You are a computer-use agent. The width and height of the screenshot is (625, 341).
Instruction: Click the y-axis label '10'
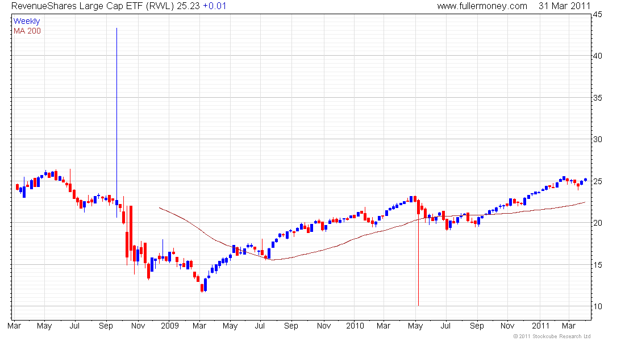point(597,306)
